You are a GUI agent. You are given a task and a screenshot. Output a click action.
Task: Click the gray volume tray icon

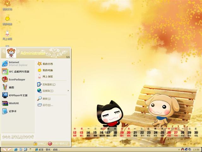[189, 149]
